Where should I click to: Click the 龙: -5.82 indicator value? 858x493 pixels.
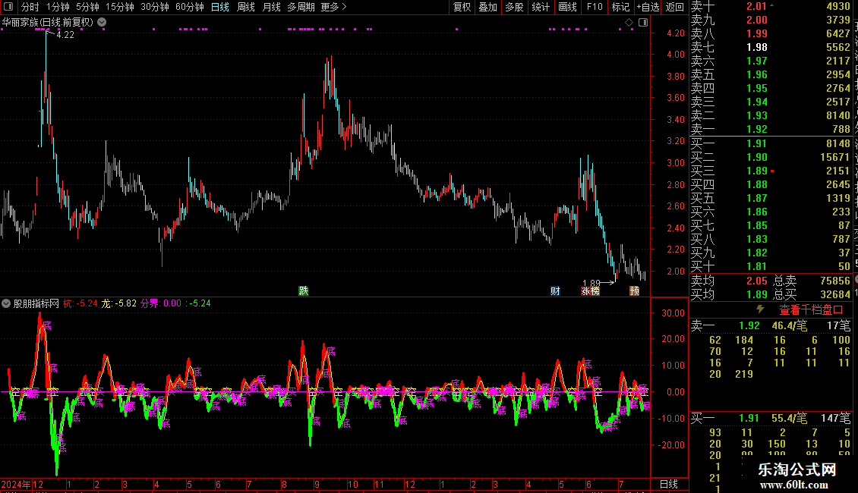118,303
